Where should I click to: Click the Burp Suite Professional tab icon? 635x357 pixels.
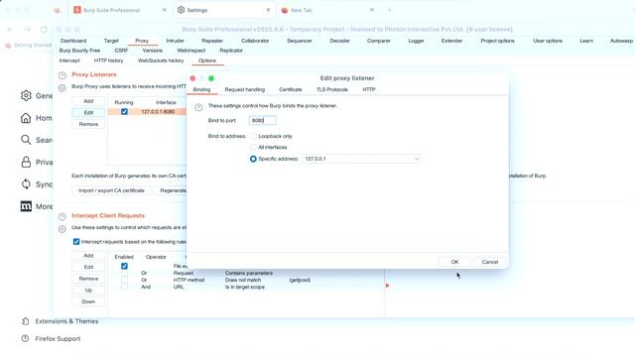coord(77,10)
